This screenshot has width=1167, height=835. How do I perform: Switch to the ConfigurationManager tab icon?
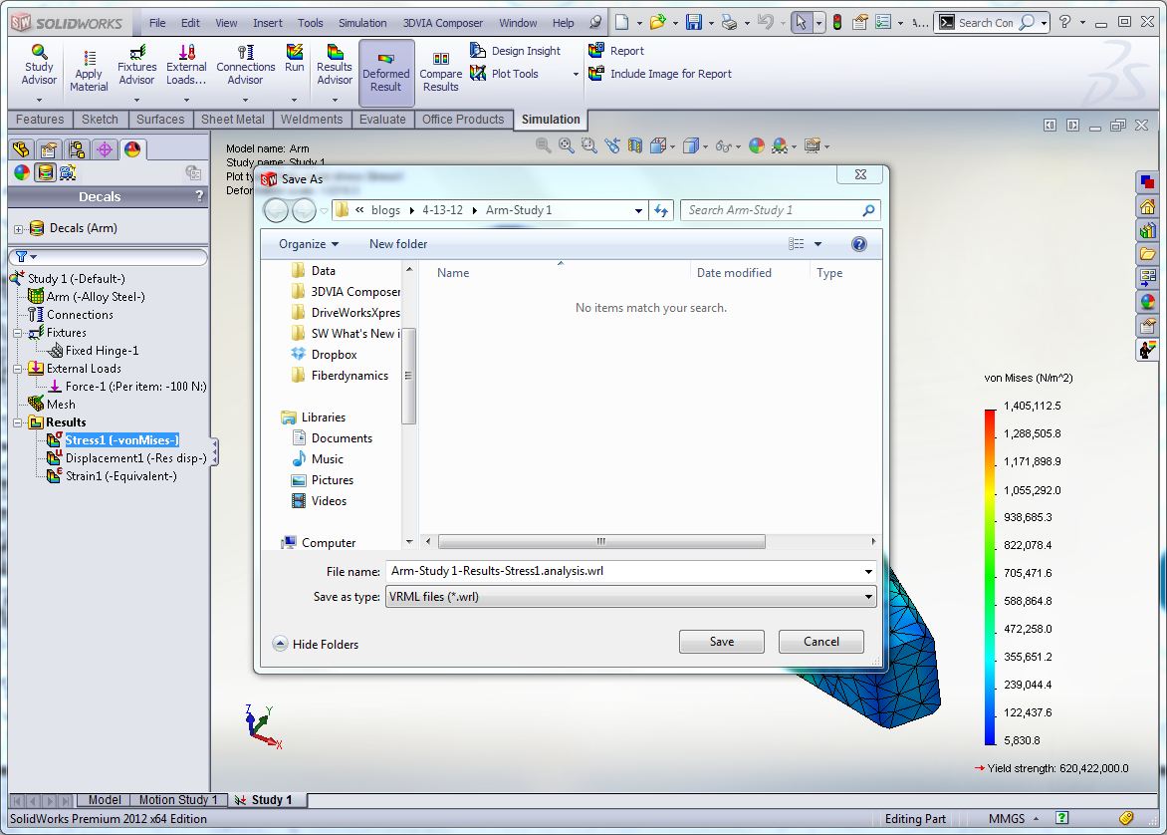point(77,149)
